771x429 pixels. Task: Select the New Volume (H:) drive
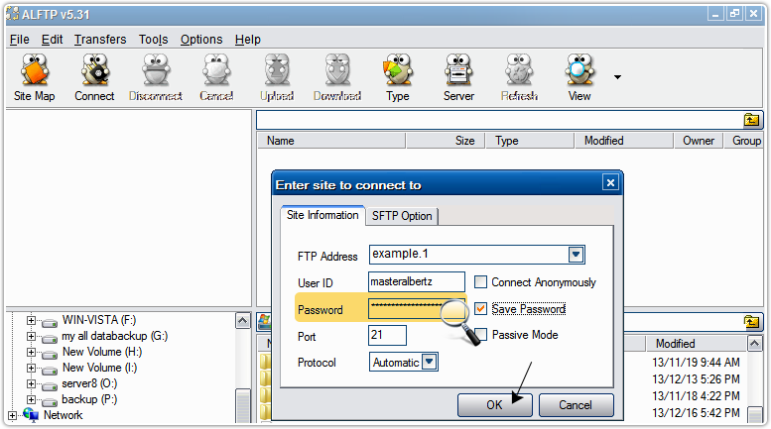(102, 352)
